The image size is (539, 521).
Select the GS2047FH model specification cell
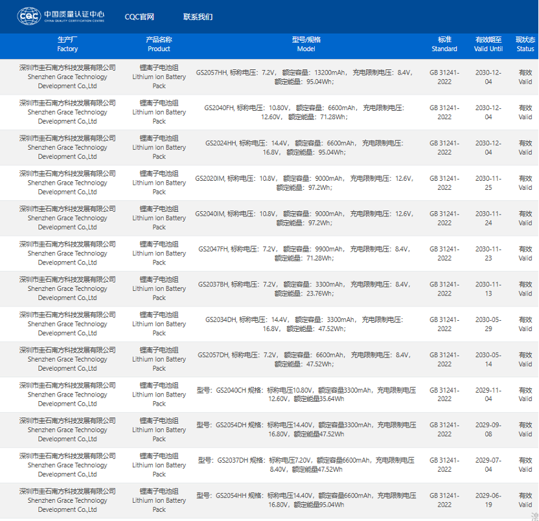click(306, 253)
